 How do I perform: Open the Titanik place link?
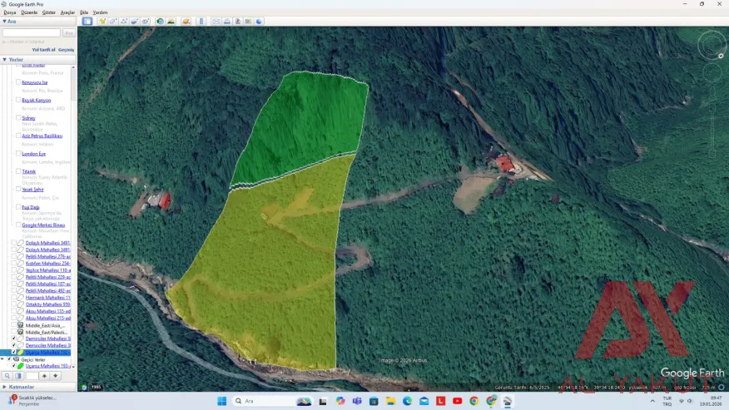[29, 171]
